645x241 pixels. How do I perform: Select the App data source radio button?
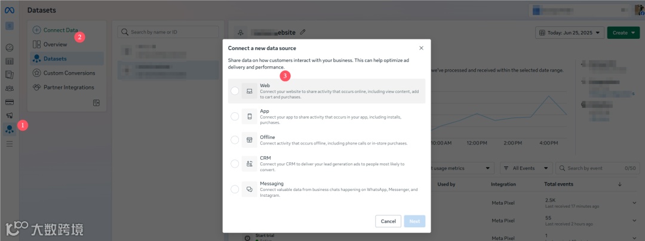tap(235, 116)
